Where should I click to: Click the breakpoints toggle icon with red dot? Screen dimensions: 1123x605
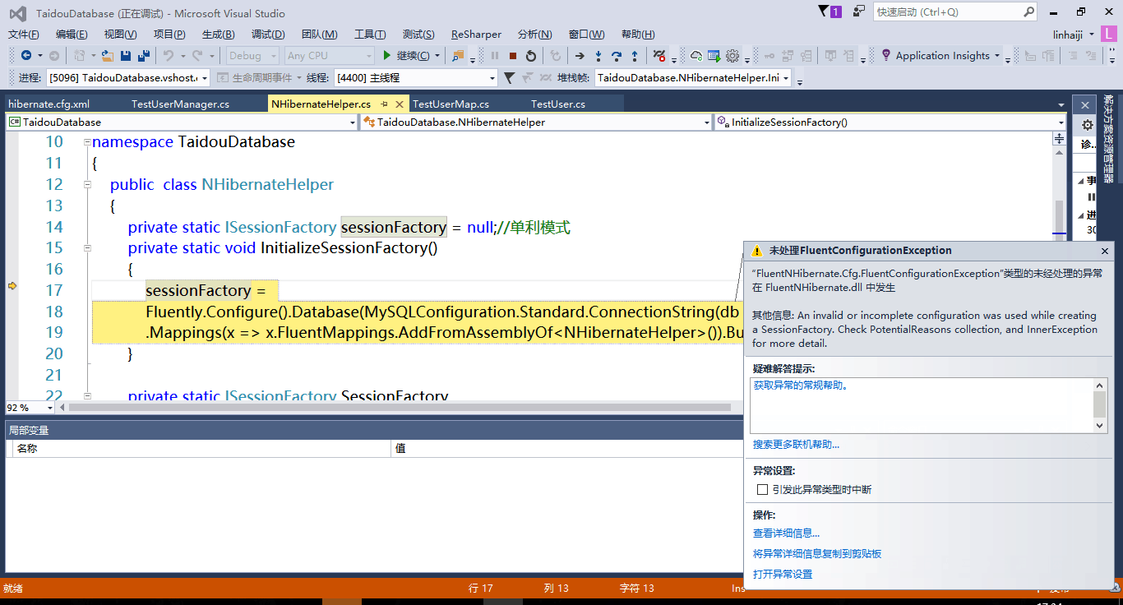(659, 56)
